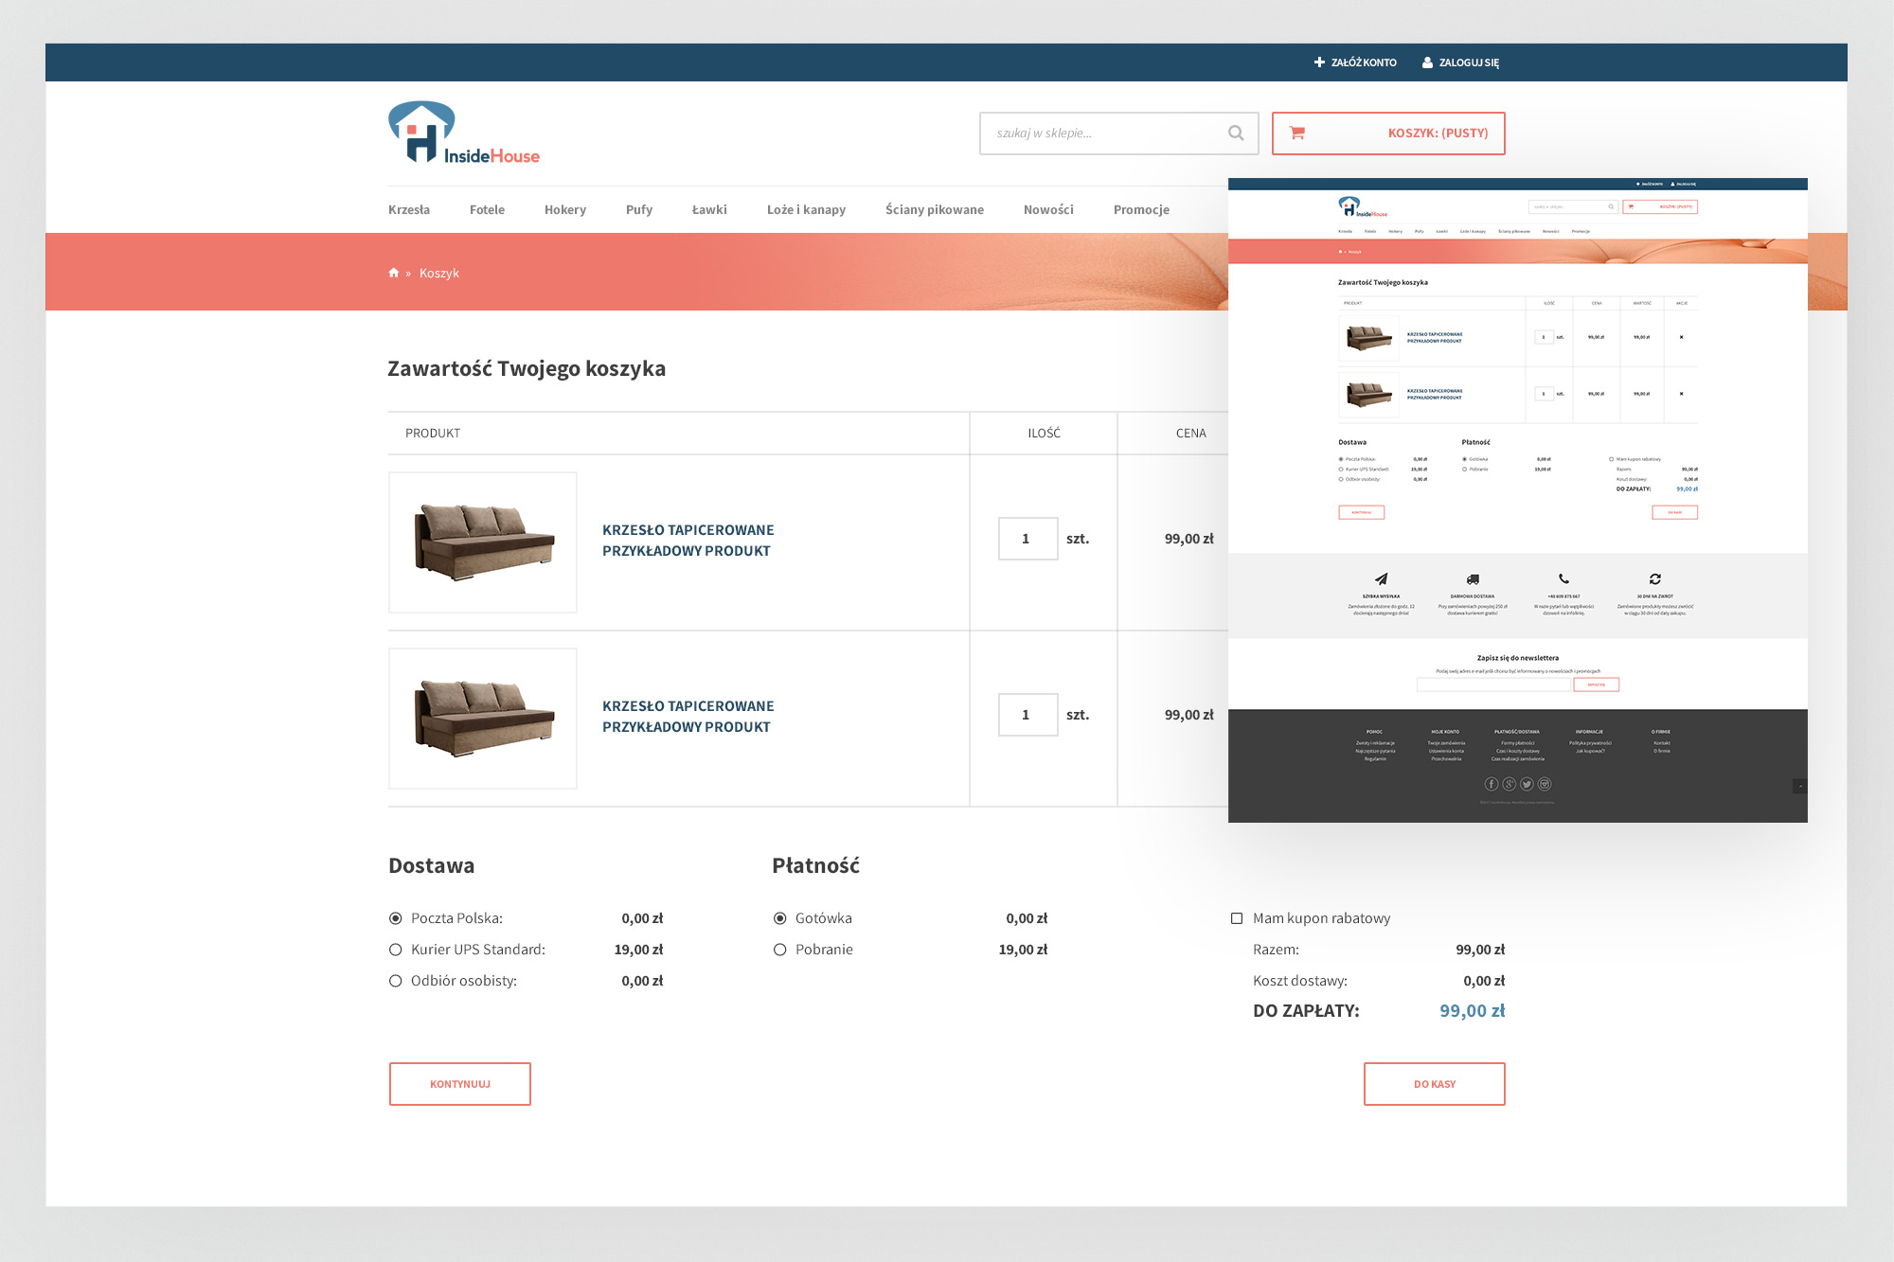1894x1262 pixels.
Task: Select Poczta Polska delivery option
Action: click(396, 918)
